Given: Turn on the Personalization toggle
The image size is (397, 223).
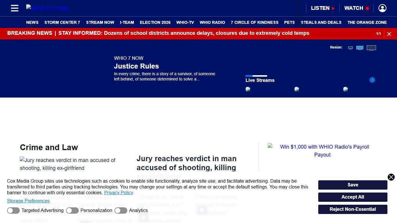Looking at the screenshot, I should coord(72,210).
